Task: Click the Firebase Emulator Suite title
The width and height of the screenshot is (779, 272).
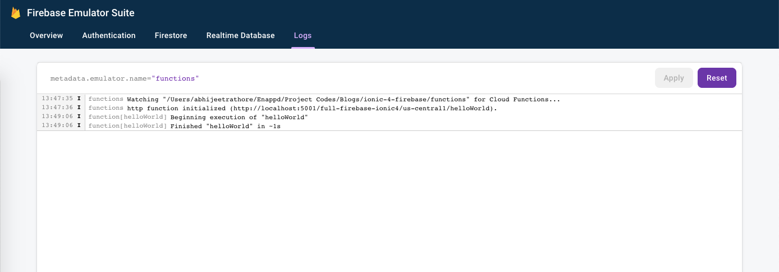Action: [x=81, y=13]
